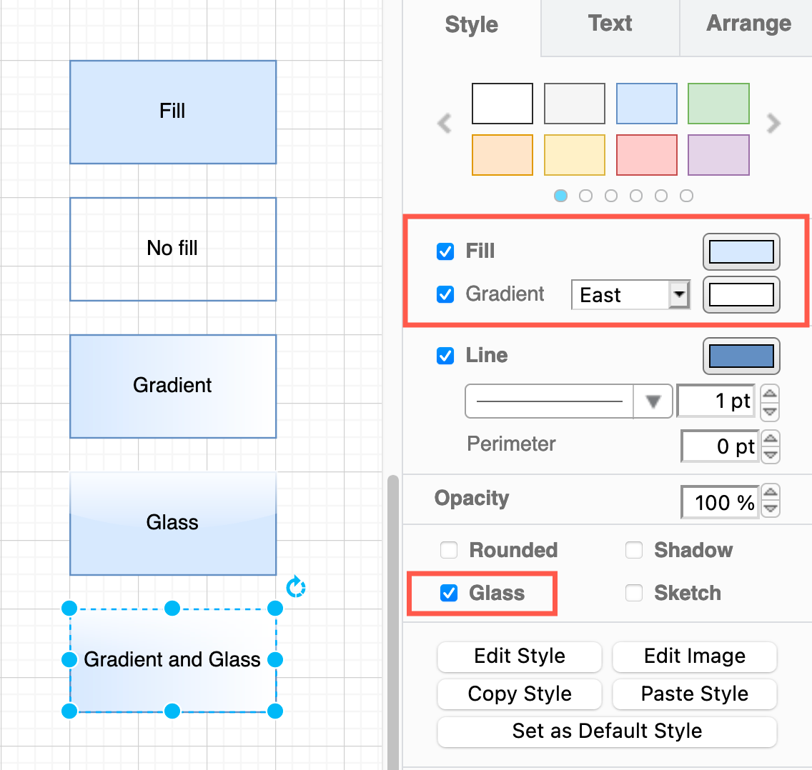Click the right arrow to see more style presets
This screenshot has height=770, width=812.
(773, 124)
